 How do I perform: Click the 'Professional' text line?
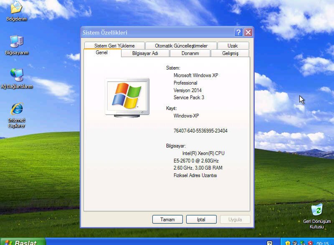pyautogui.click(x=185, y=83)
